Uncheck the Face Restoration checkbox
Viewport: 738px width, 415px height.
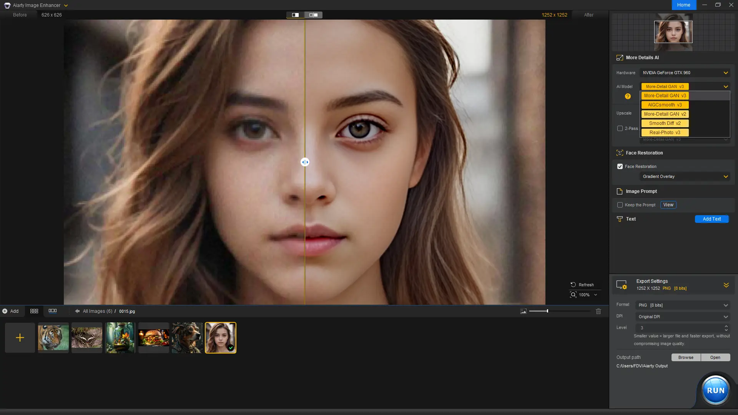pos(620,166)
